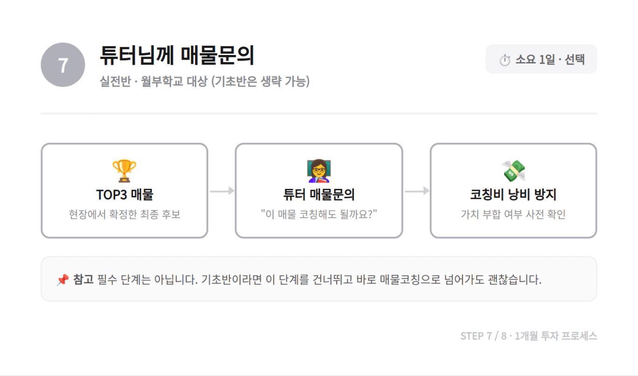Viewport: 638px width, 376px height.
Task: Click the text 가치 부합 여부 사전 확인
Action: coord(513,215)
